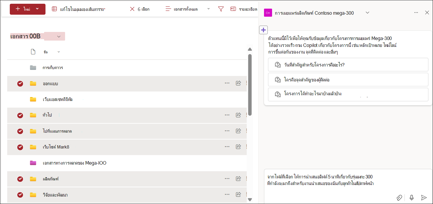This screenshot has width=433, height=204.
Task: Share the ออกแบบ folder
Action: coord(238,83)
